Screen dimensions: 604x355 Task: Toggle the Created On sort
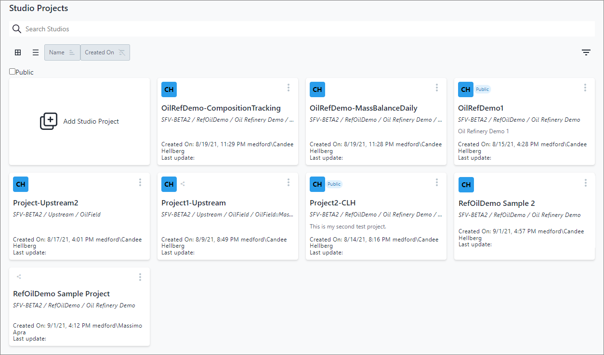pyautogui.click(x=105, y=52)
